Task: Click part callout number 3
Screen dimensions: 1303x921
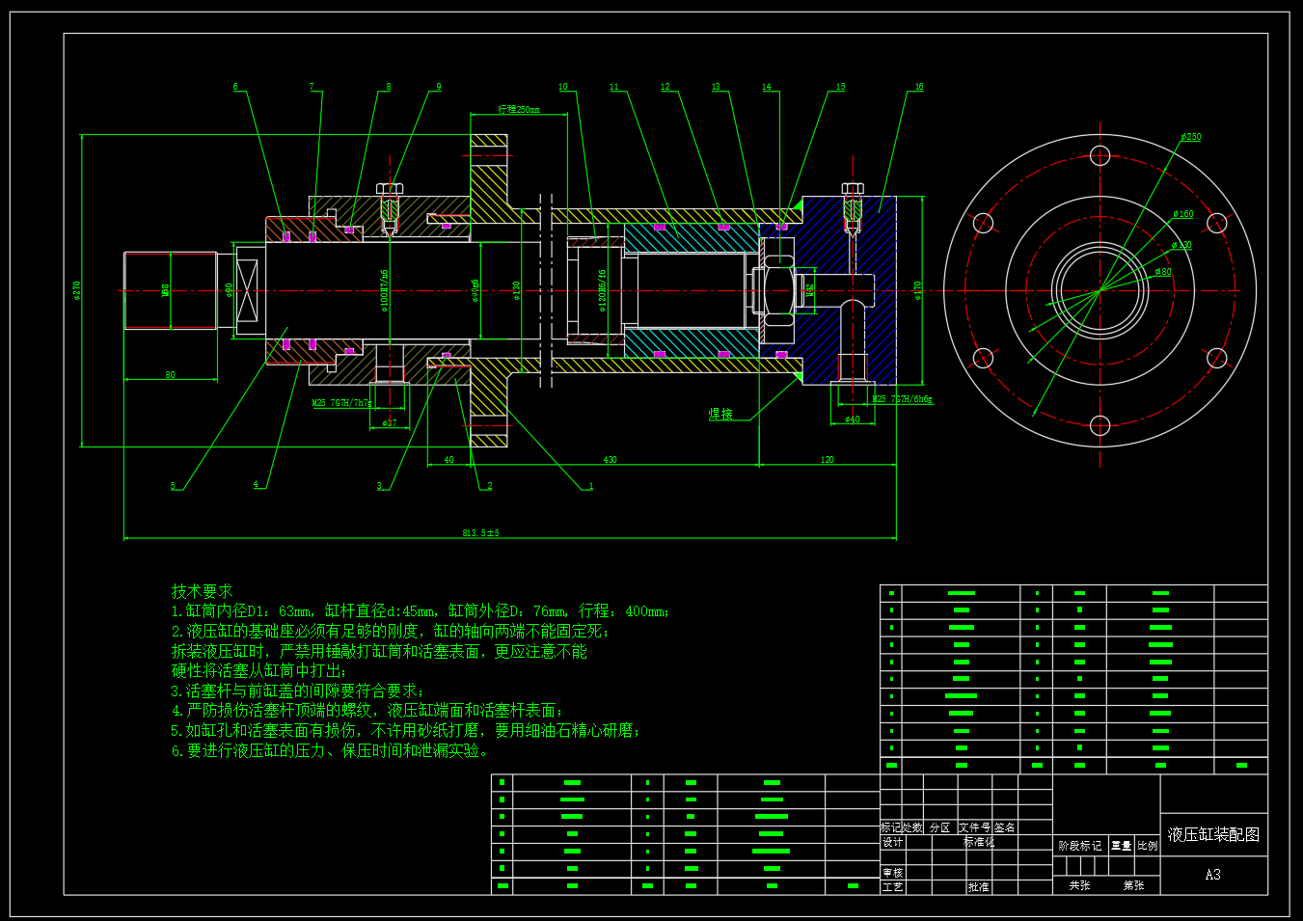Action: (379, 486)
